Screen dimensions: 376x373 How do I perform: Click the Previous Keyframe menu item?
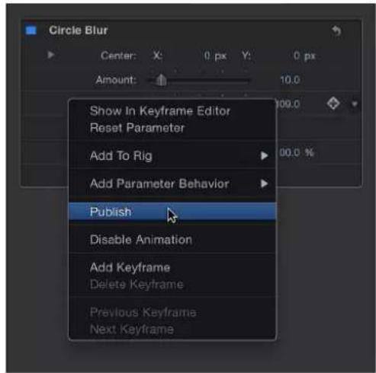coord(172,312)
